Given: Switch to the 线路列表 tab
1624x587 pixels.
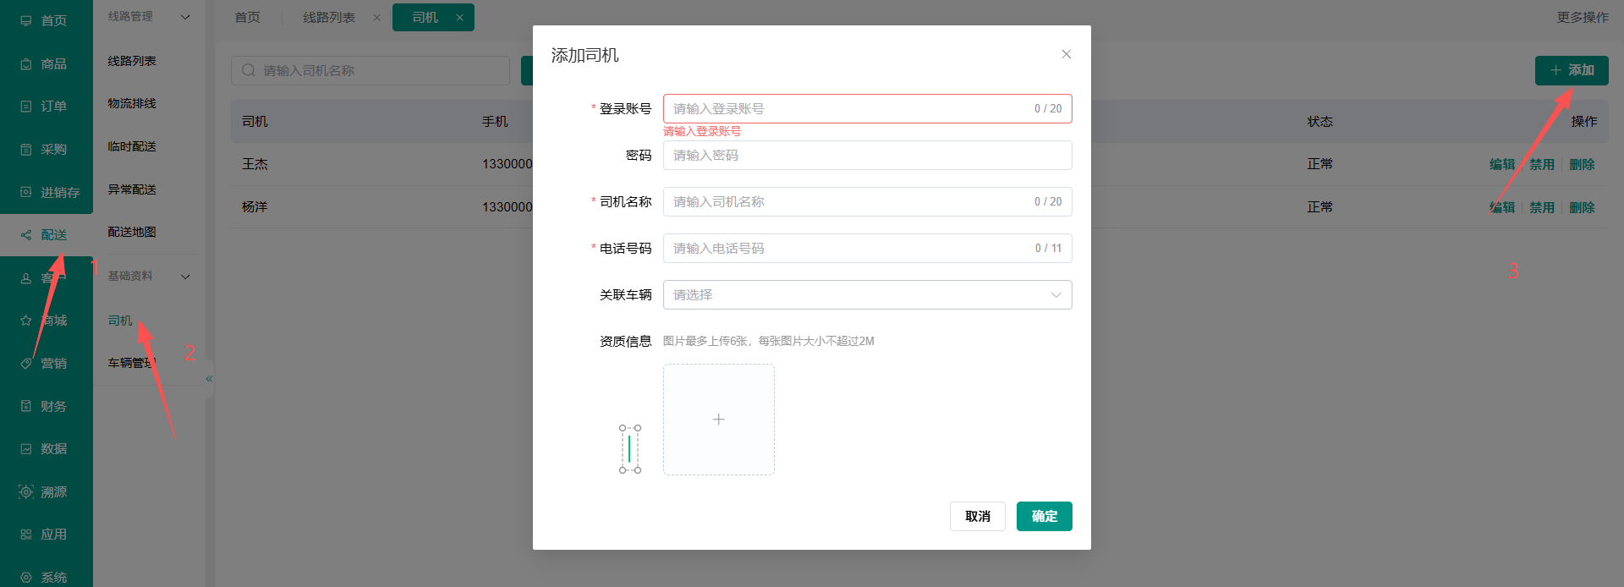Looking at the screenshot, I should (329, 18).
